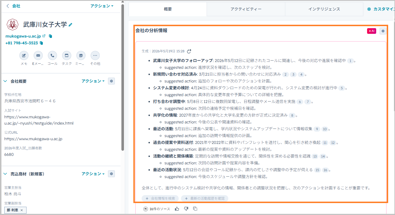Go back to the 会社 list

[13, 6]
